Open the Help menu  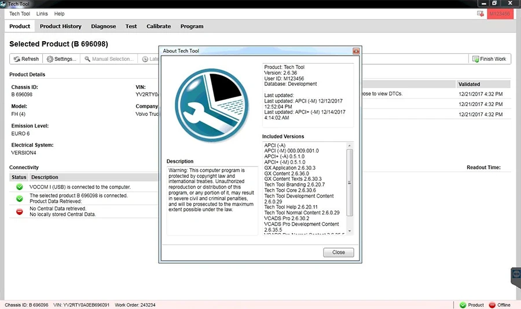[59, 14]
